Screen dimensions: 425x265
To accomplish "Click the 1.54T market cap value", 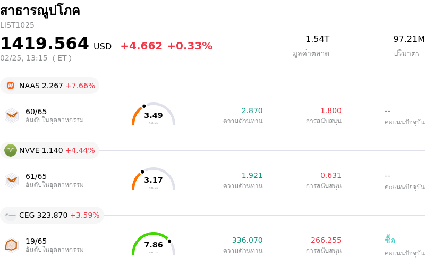I will pos(317,39).
